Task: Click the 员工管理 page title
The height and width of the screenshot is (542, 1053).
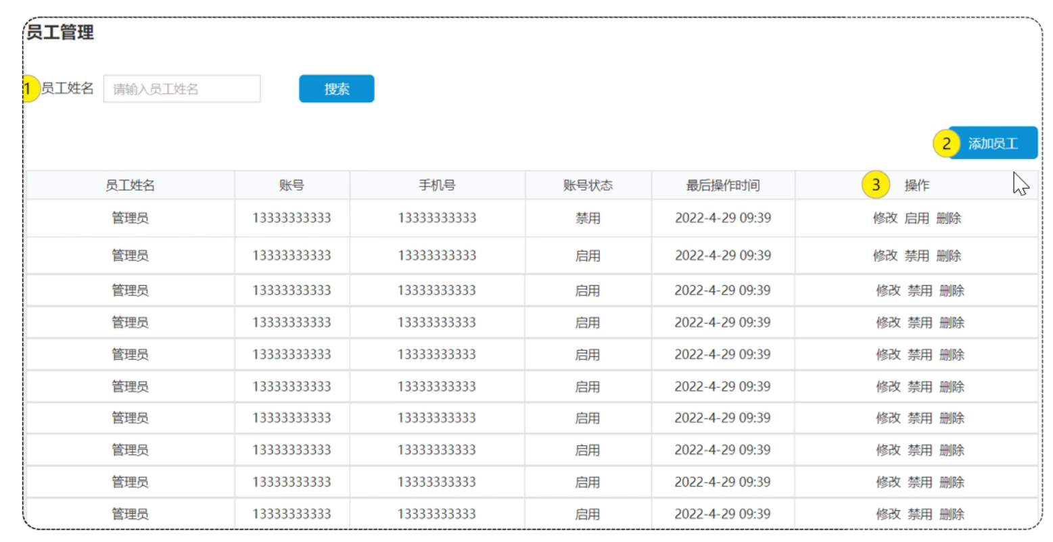Action: [x=60, y=32]
